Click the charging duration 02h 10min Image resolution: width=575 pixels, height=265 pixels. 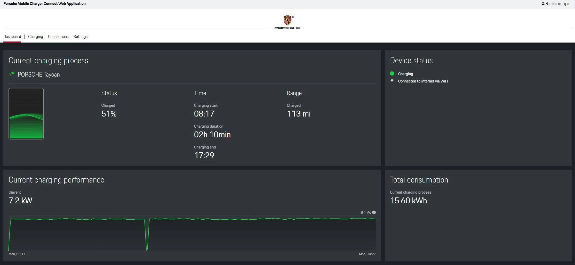coord(212,135)
